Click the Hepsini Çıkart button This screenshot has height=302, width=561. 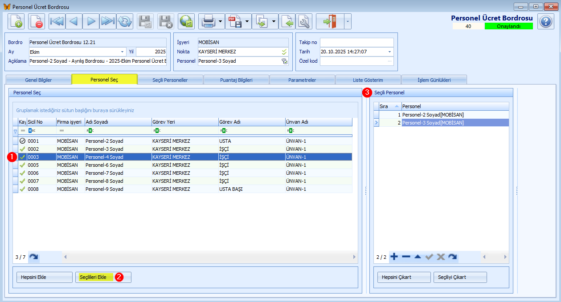click(404, 277)
